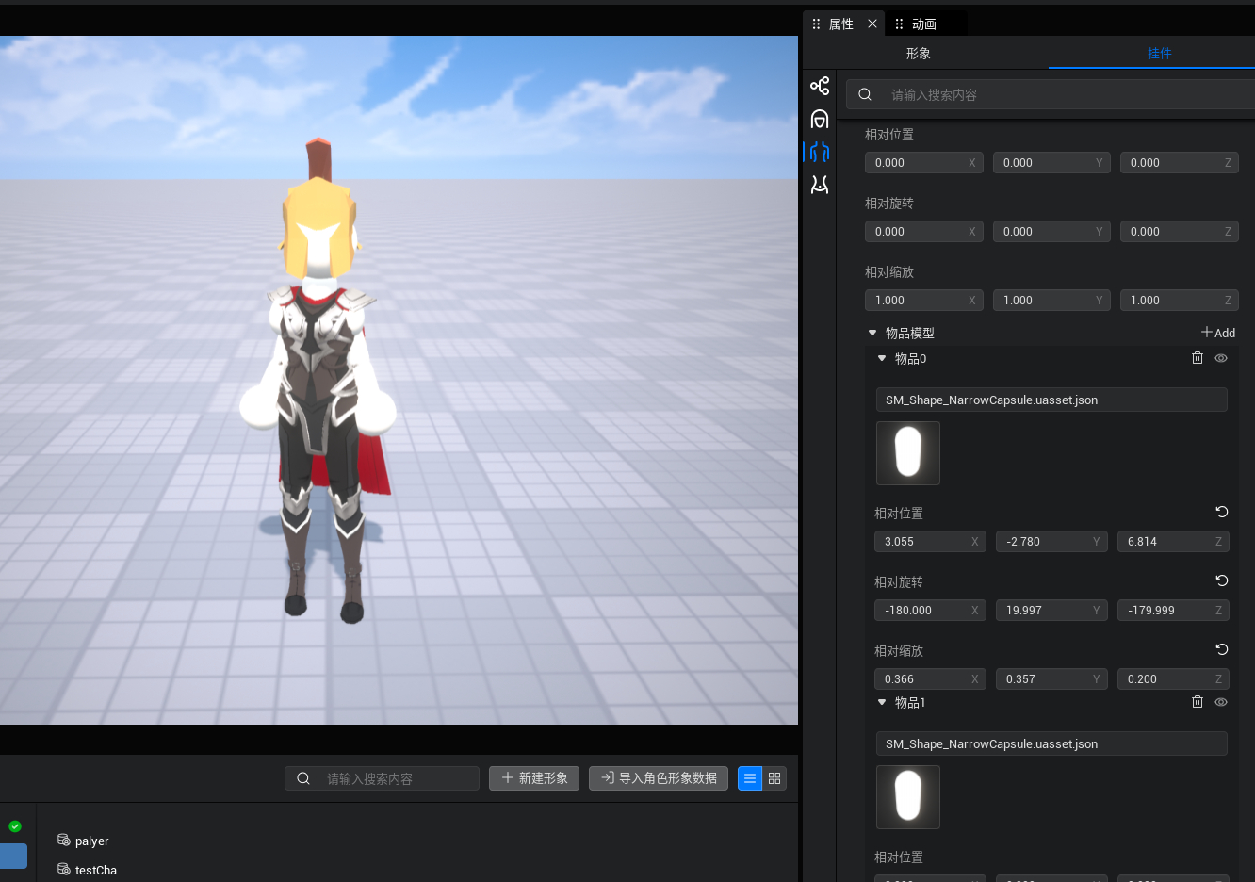Viewport: 1255px width, 882px height.
Task: Select the highlighted blue body attachment sidebar icon
Action: [820, 151]
